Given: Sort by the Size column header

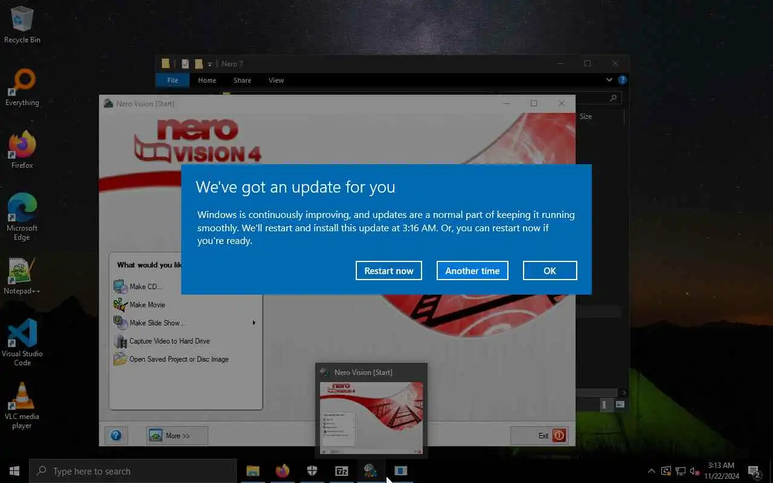Looking at the screenshot, I should tap(586, 117).
